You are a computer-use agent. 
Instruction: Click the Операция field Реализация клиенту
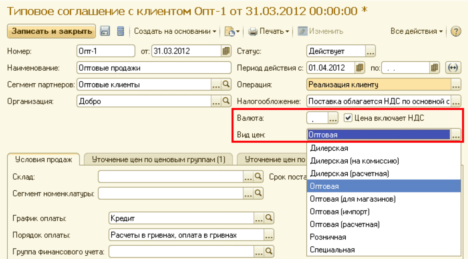379,85
